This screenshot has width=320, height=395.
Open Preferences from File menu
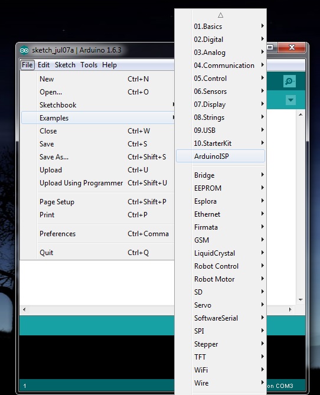click(98, 234)
